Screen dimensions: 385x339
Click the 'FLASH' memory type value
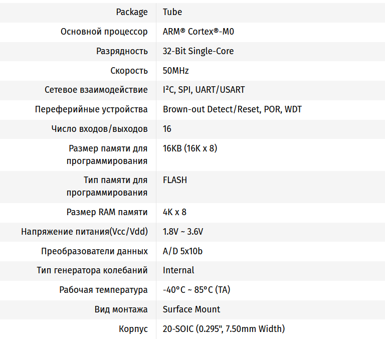tap(175, 180)
